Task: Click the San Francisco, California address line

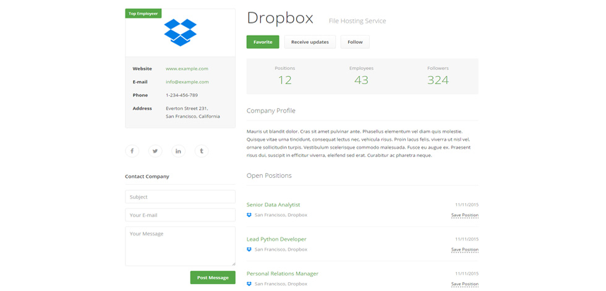Action: point(193,117)
